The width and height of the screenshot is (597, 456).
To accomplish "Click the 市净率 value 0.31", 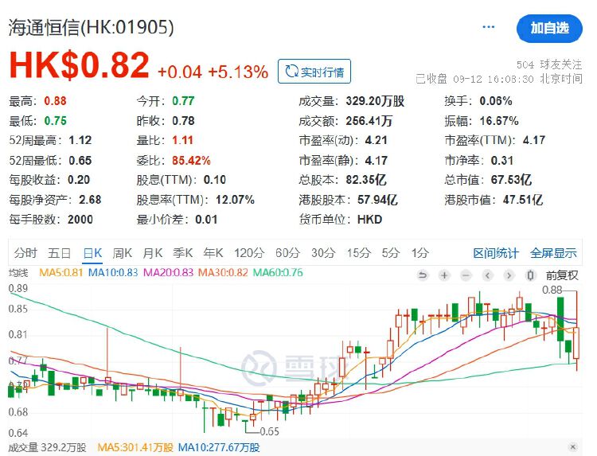I will click(501, 160).
